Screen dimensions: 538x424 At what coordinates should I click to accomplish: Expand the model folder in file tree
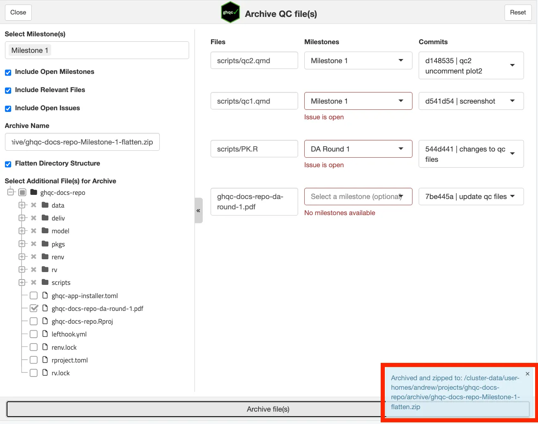coord(22,231)
